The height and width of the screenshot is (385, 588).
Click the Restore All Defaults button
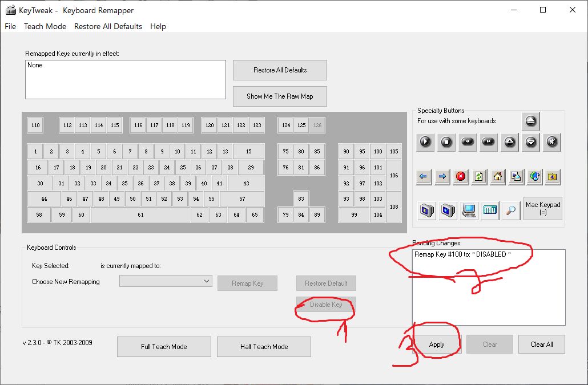[x=280, y=70]
